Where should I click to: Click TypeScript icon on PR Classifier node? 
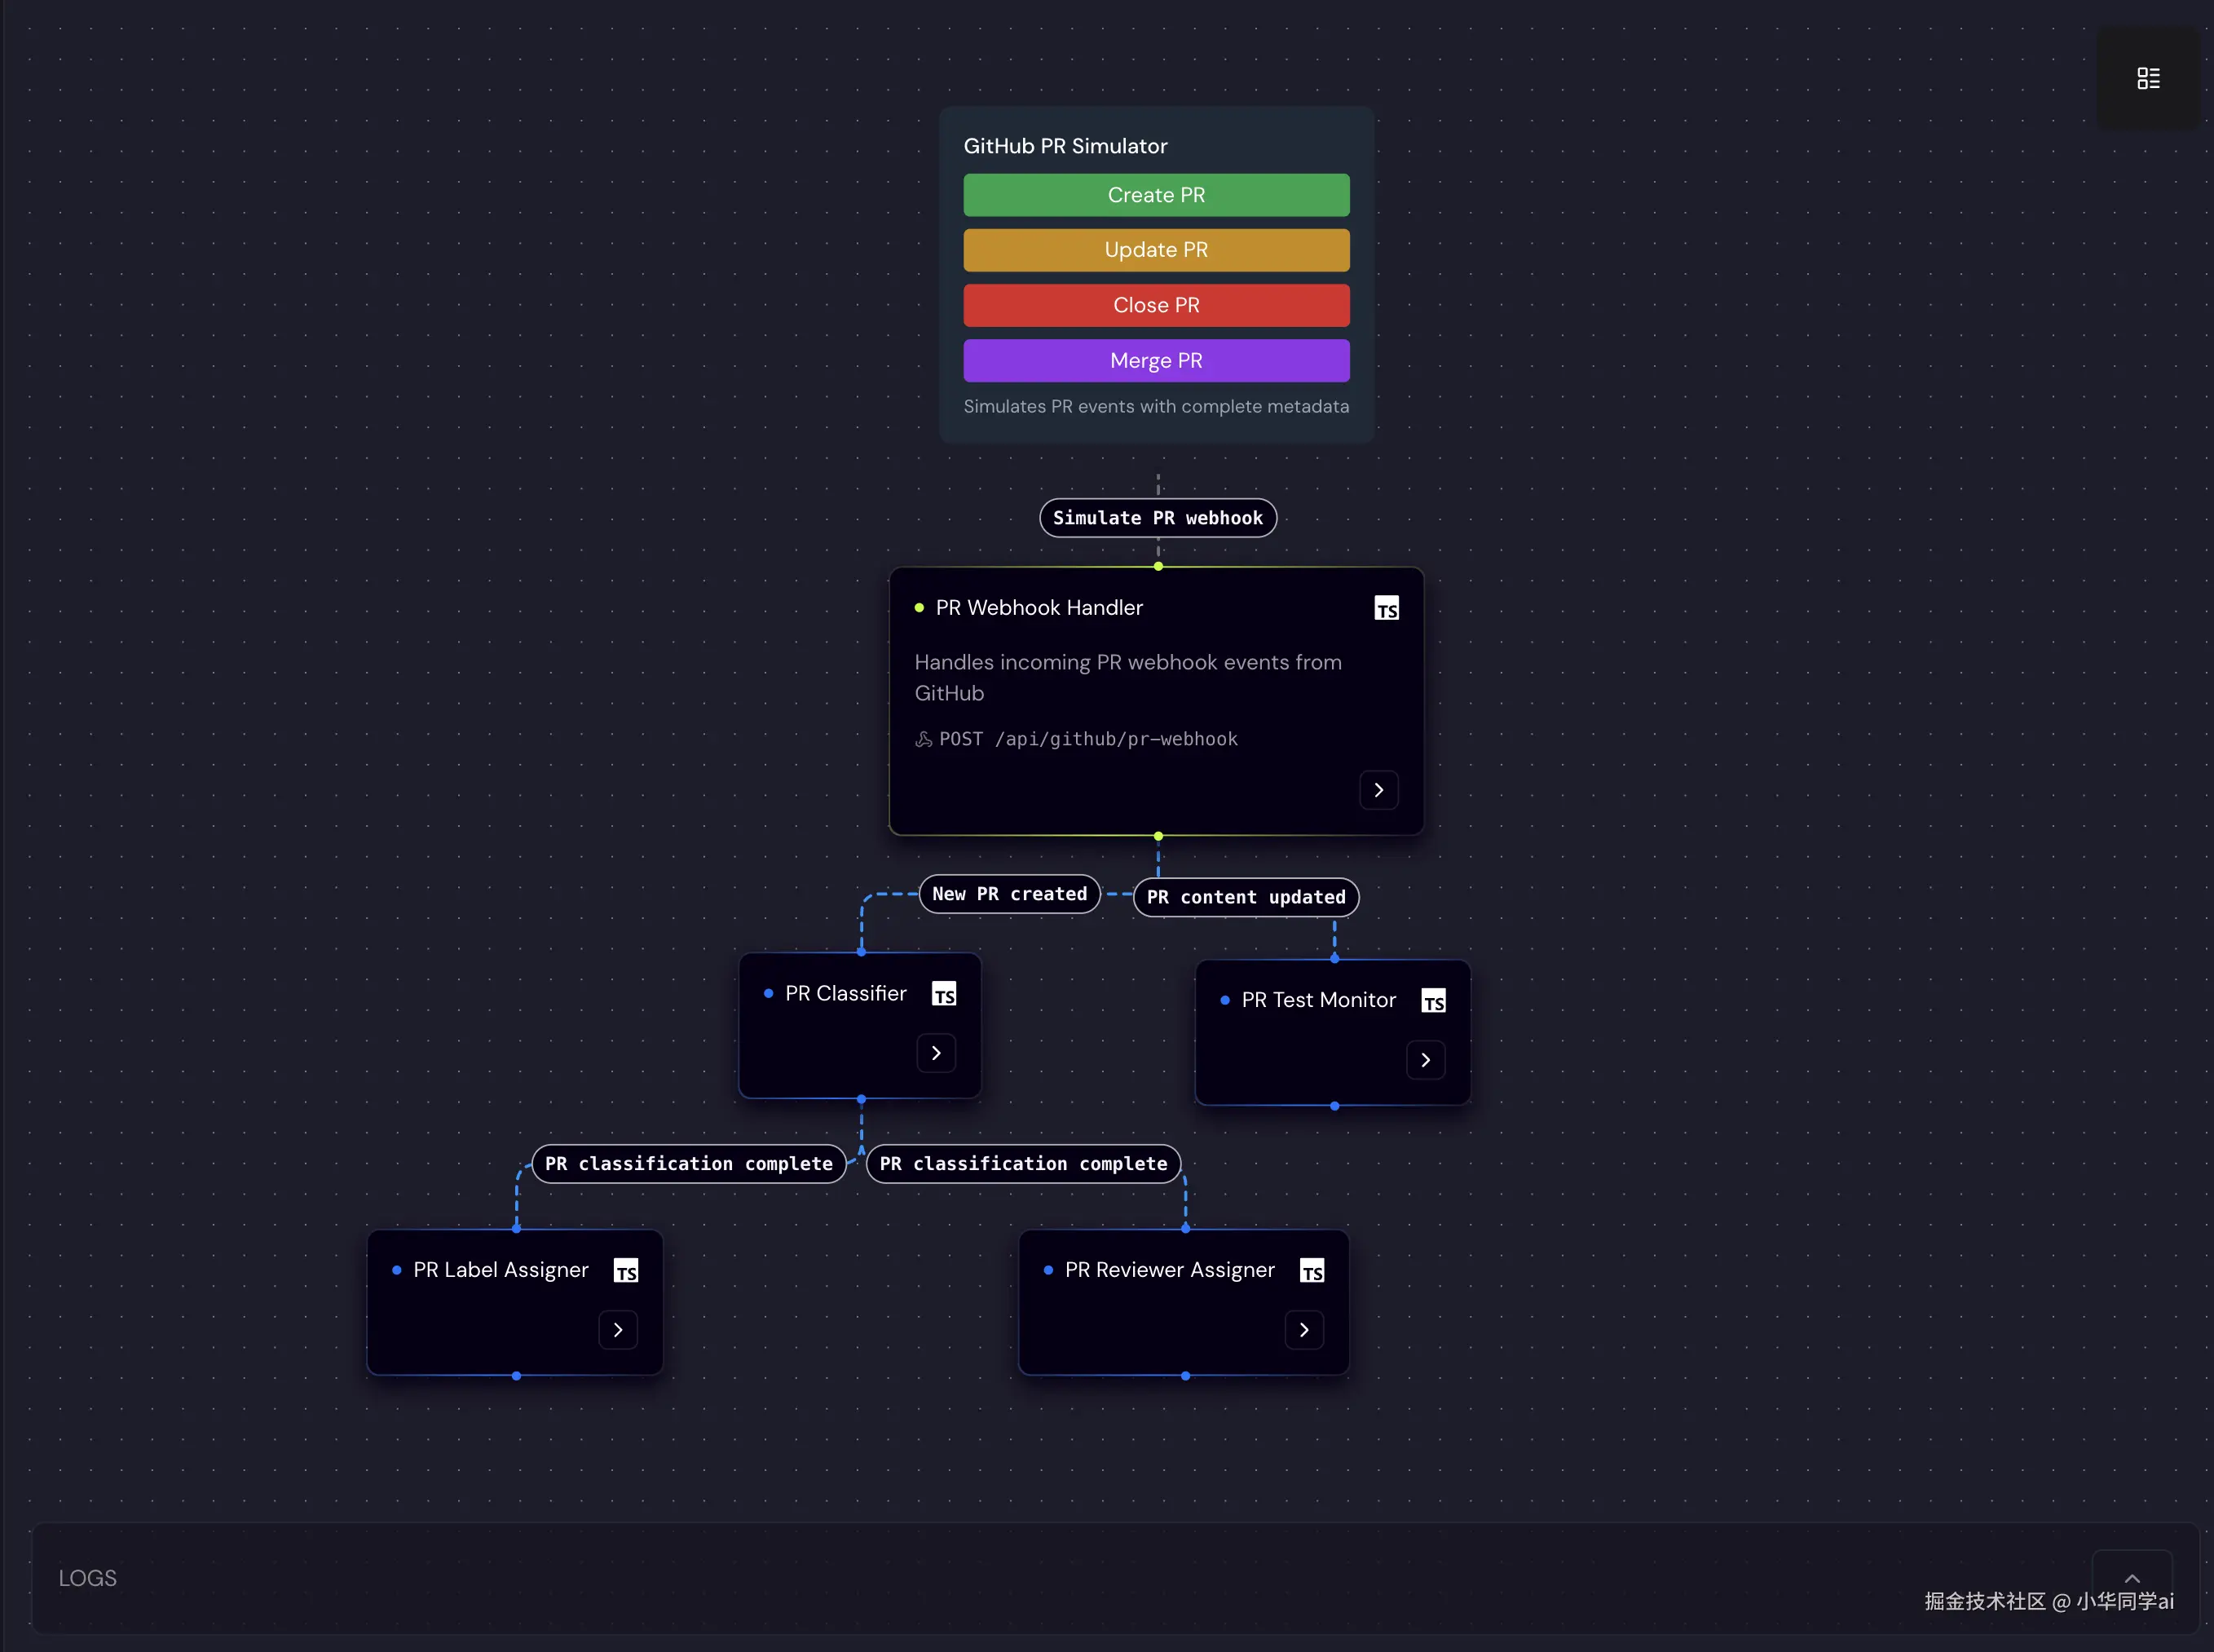point(944,994)
